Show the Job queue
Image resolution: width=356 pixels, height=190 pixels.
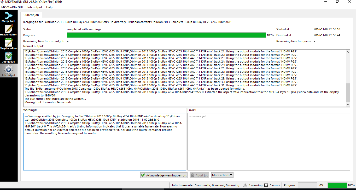click(9, 58)
